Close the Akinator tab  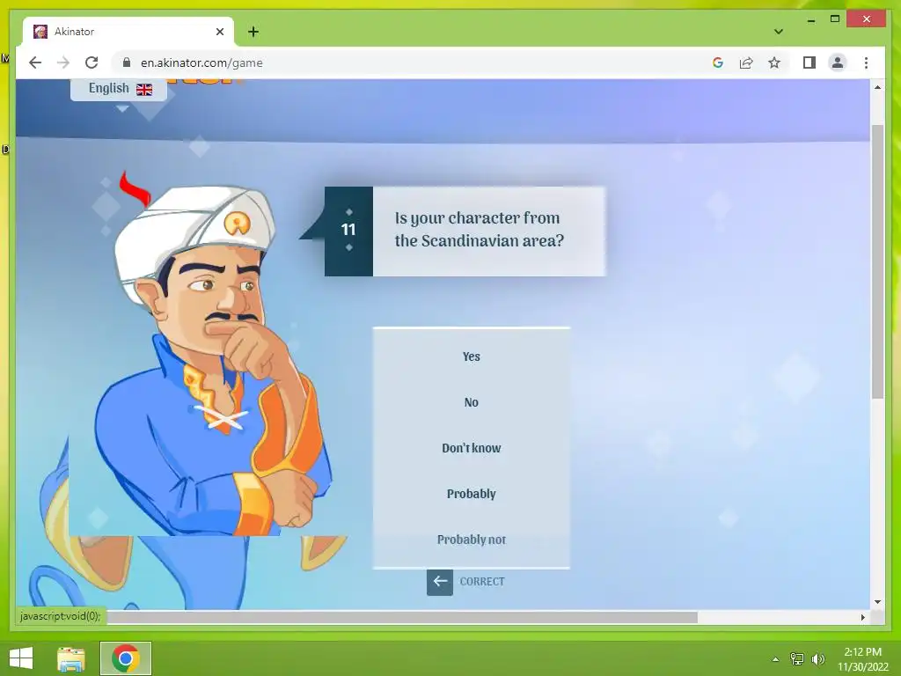pyautogui.click(x=219, y=32)
